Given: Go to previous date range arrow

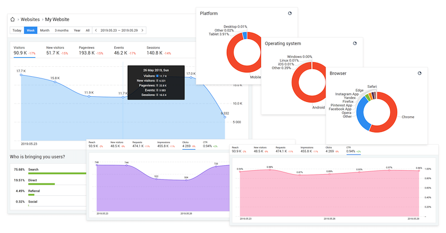Looking at the screenshot, I should 95,31.
